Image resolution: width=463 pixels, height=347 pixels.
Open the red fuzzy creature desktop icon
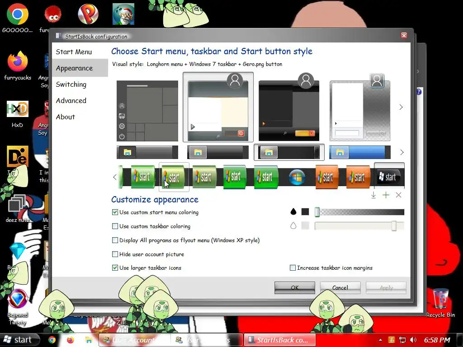53,15
